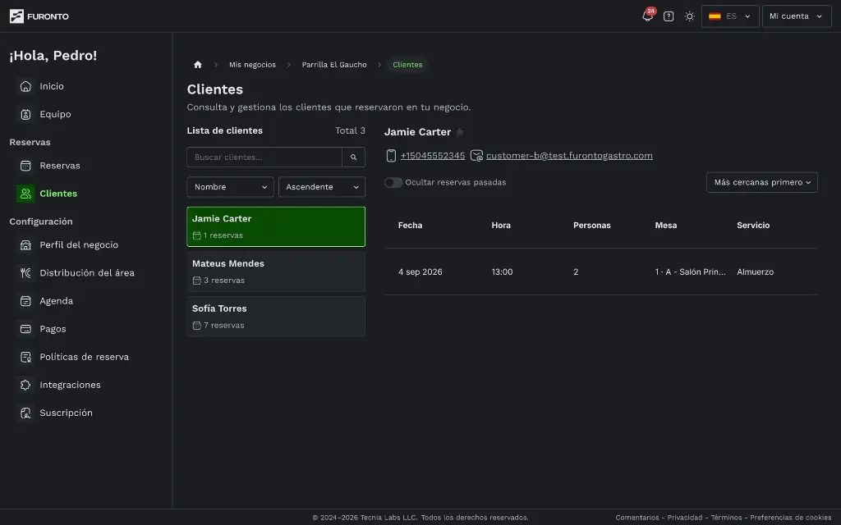
Task: Open Privacidad footer link
Action: tap(684, 518)
